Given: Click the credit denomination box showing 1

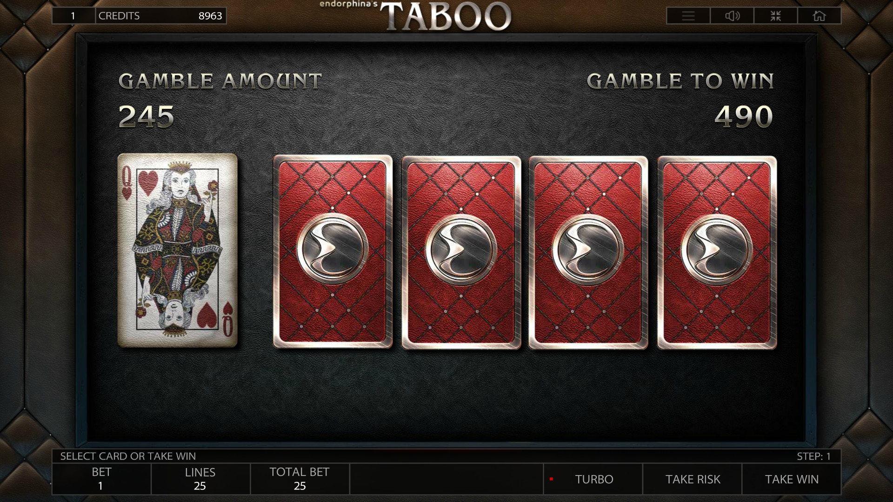Looking at the screenshot, I should [x=73, y=16].
